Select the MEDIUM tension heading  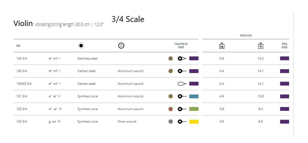(246, 35)
